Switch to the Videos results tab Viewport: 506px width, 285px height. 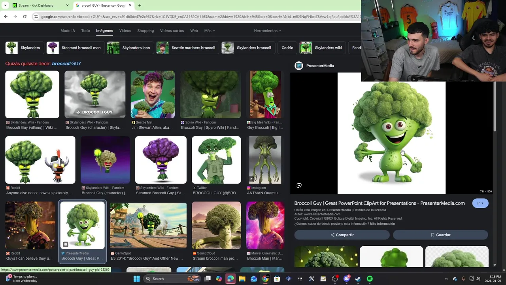(125, 30)
